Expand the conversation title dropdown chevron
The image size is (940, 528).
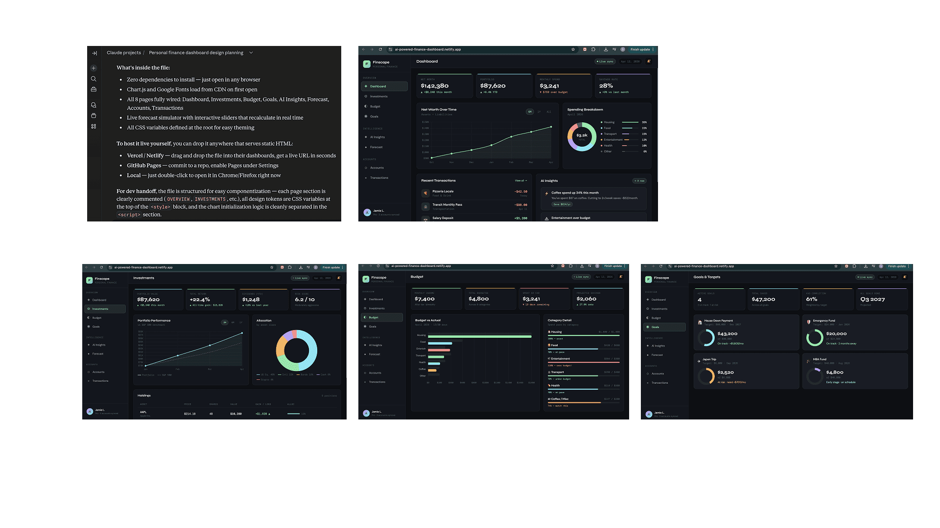[x=251, y=53]
